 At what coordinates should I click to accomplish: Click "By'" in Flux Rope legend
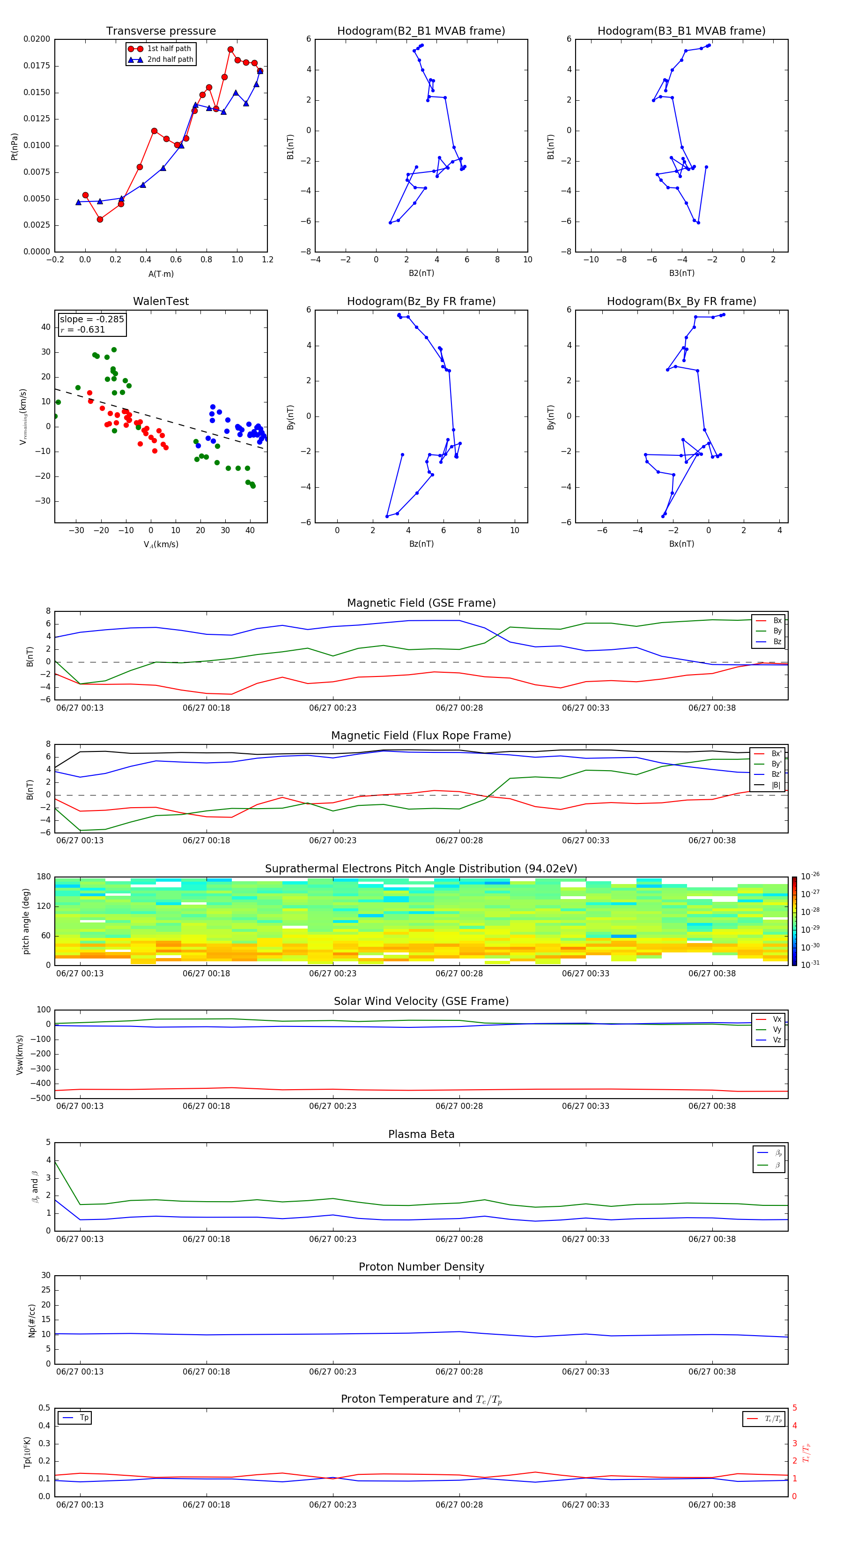[x=768, y=764]
